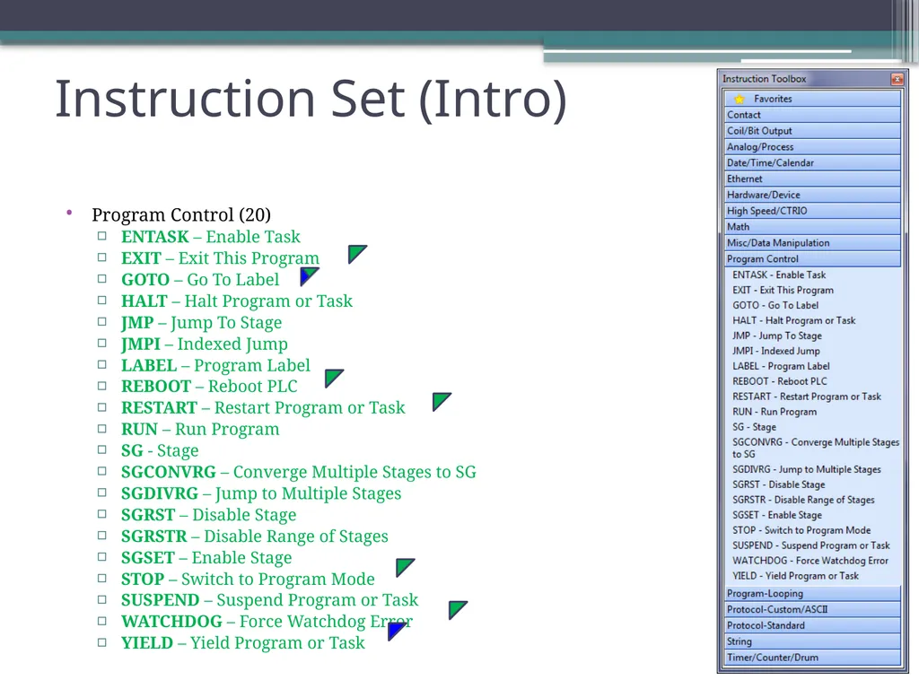
Task: Select SG - Stage in toolbox
Action: click(754, 427)
